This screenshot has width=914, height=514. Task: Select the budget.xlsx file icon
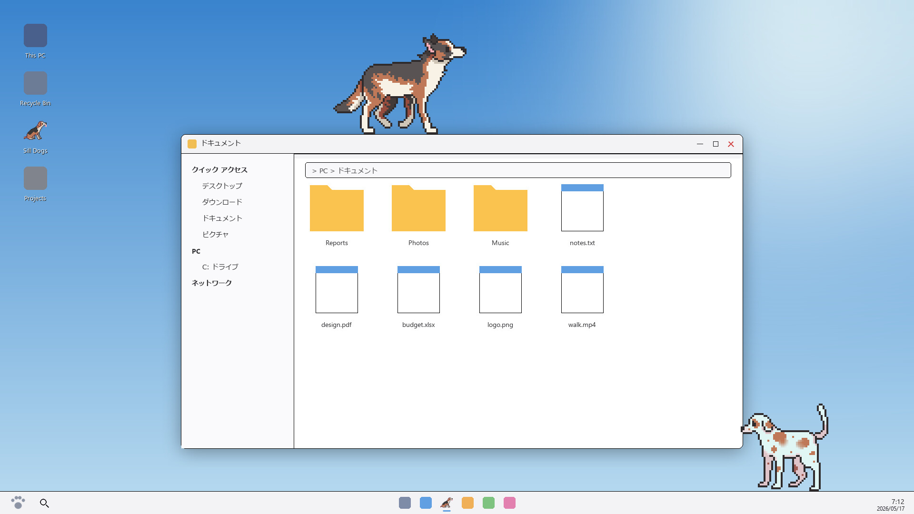(418, 290)
